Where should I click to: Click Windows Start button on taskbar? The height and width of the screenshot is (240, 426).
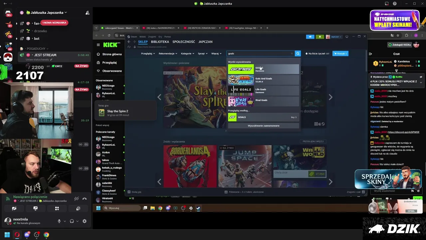point(7,235)
